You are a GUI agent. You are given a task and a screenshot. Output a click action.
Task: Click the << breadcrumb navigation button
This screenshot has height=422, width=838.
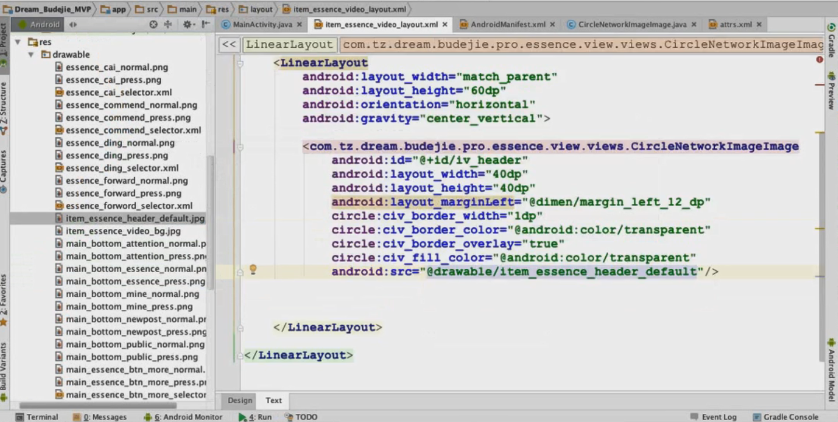click(x=229, y=44)
